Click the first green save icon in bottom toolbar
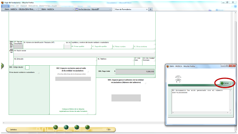Screen dimensions: 238x134 pos(56,127)
